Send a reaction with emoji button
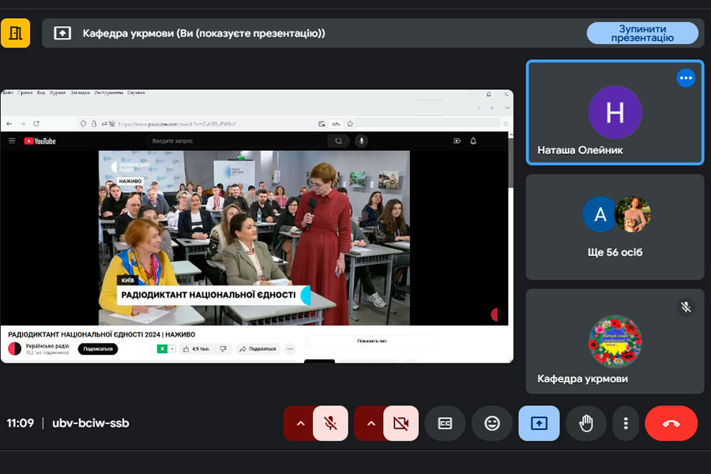 pos(492,423)
